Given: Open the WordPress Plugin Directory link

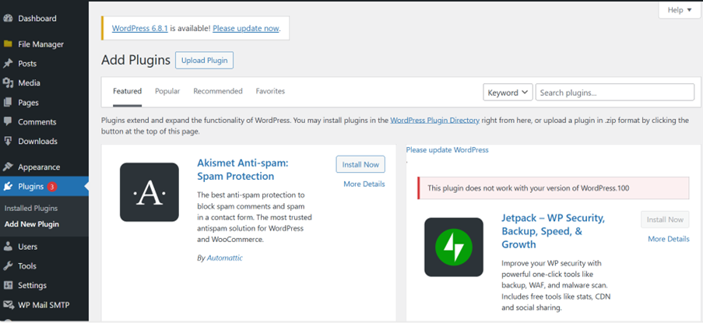Looking at the screenshot, I should 435,120.
